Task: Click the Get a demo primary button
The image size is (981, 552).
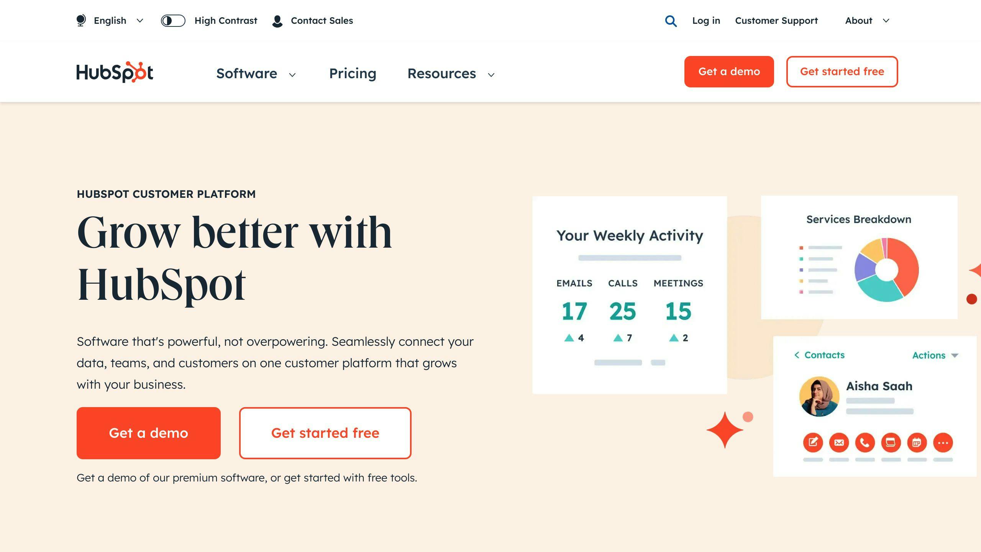Action: coord(148,433)
